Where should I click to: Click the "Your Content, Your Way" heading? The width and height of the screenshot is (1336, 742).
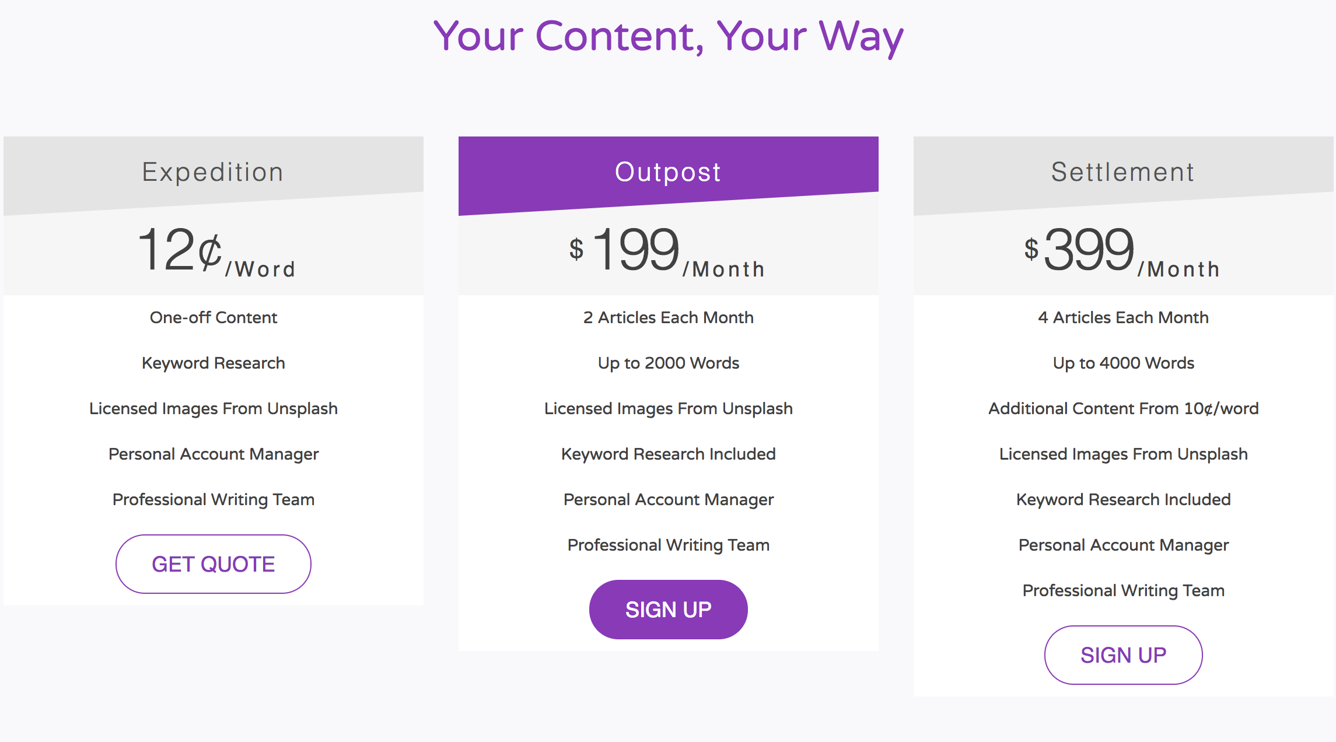pos(668,37)
